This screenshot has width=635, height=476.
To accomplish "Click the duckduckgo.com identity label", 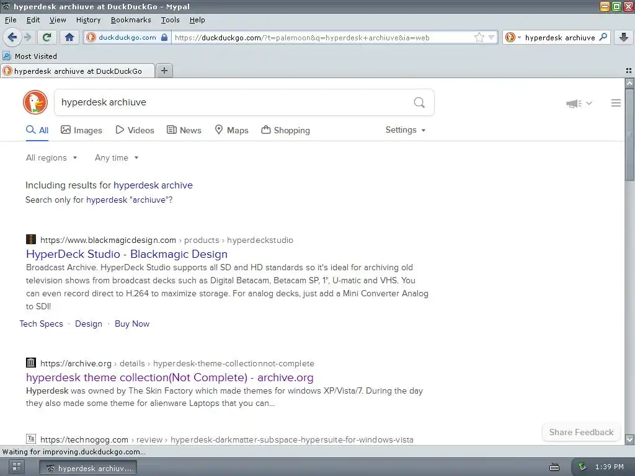I will pyautogui.click(x=127, y=37).
